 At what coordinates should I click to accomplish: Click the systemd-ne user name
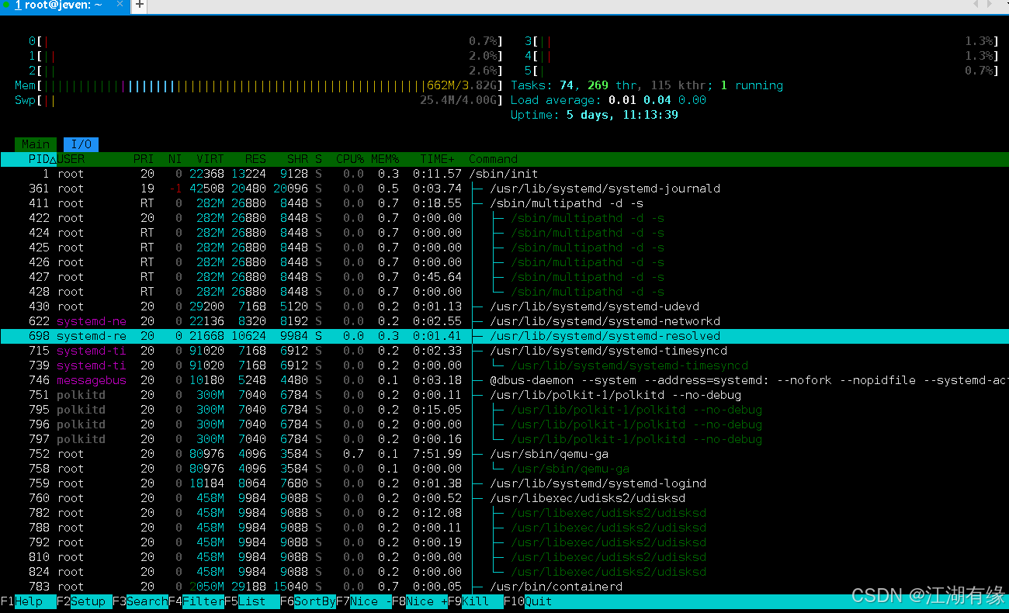[91, 321]
